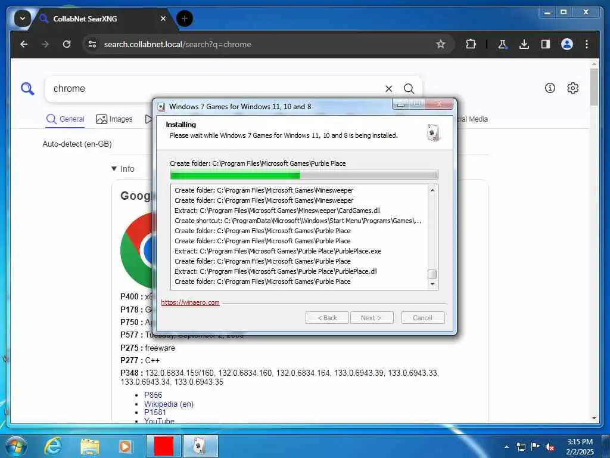
Task: Open the P1581 link
Action: (155, 412)
